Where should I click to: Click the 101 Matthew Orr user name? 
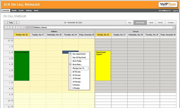pos(165,11)
